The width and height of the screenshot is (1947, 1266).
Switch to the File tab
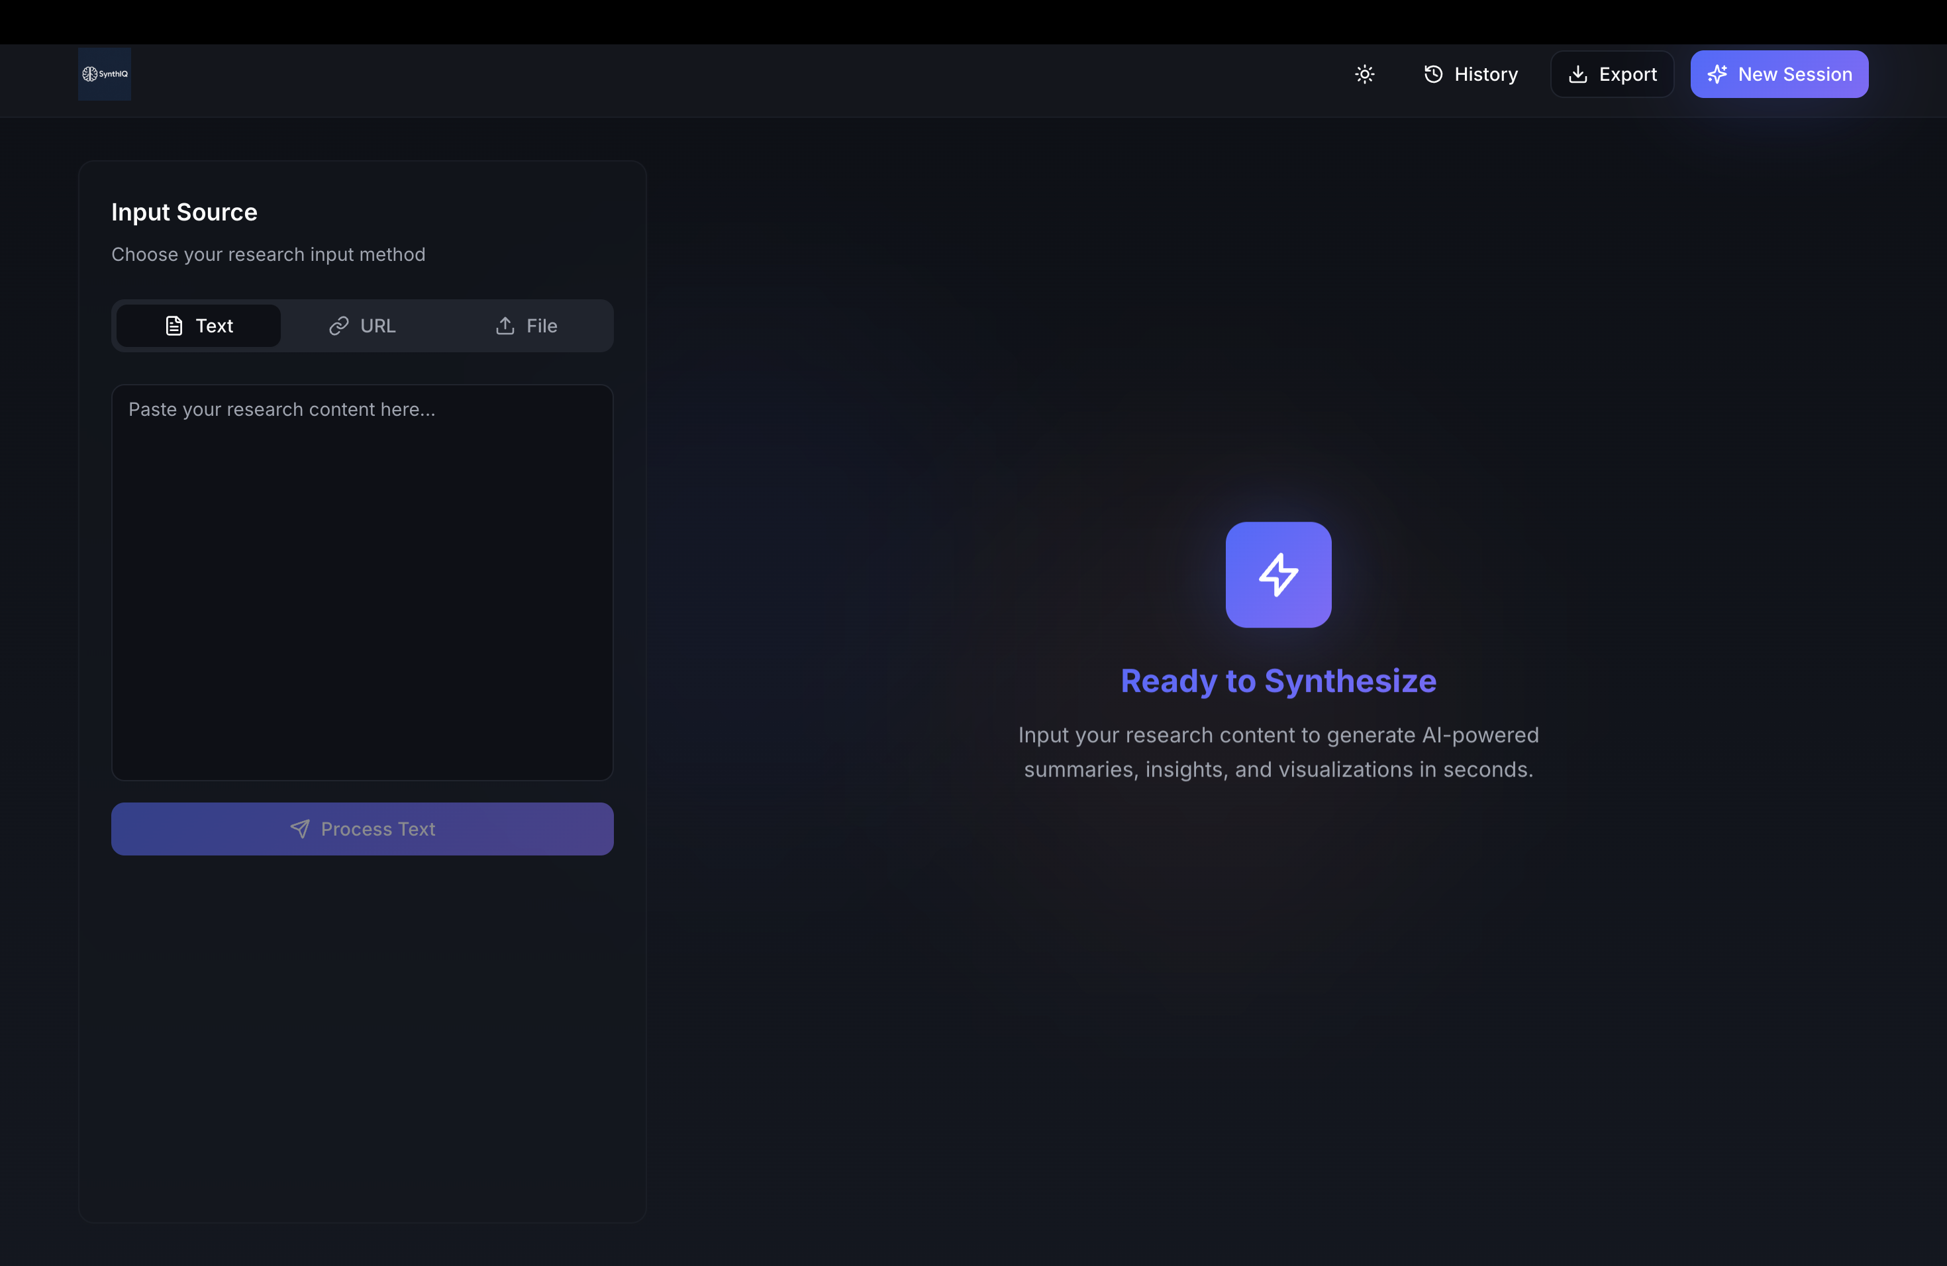[527, 326]
